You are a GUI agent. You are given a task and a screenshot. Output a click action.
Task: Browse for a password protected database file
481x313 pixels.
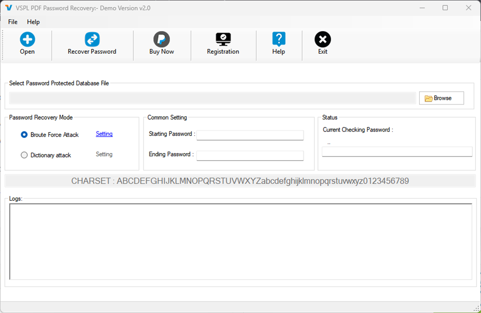(x=441, y=98)
